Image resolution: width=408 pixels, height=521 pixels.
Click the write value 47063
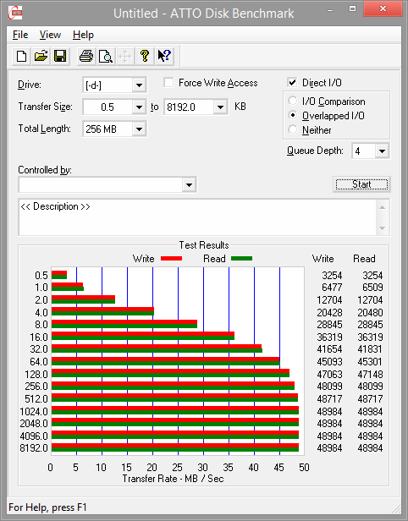(x=329, y=374)
